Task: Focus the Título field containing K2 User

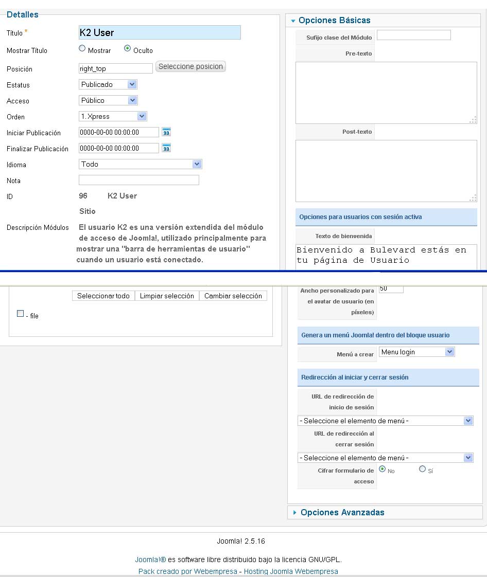Action: point(160,32)
